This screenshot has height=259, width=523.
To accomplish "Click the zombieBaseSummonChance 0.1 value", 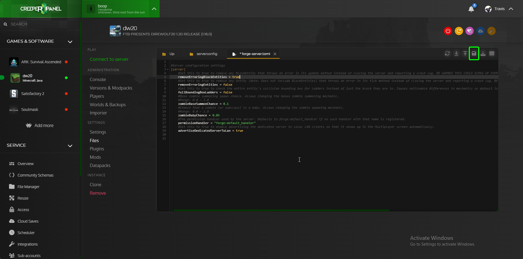I will click(226, 104).
